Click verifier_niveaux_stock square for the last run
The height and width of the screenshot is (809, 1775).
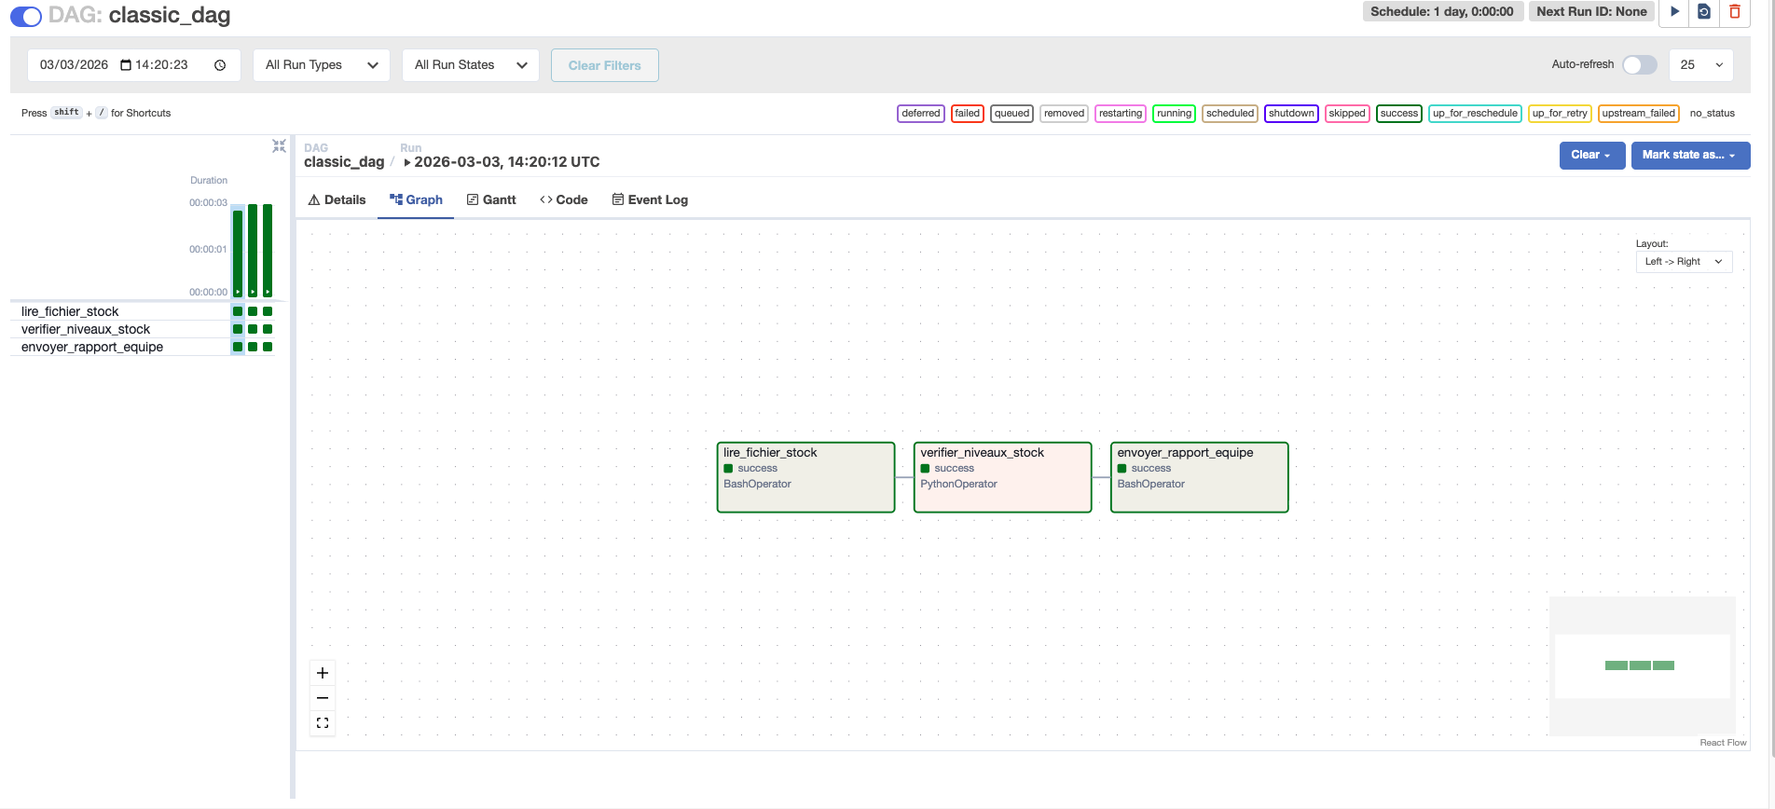(x=268, y=329)
